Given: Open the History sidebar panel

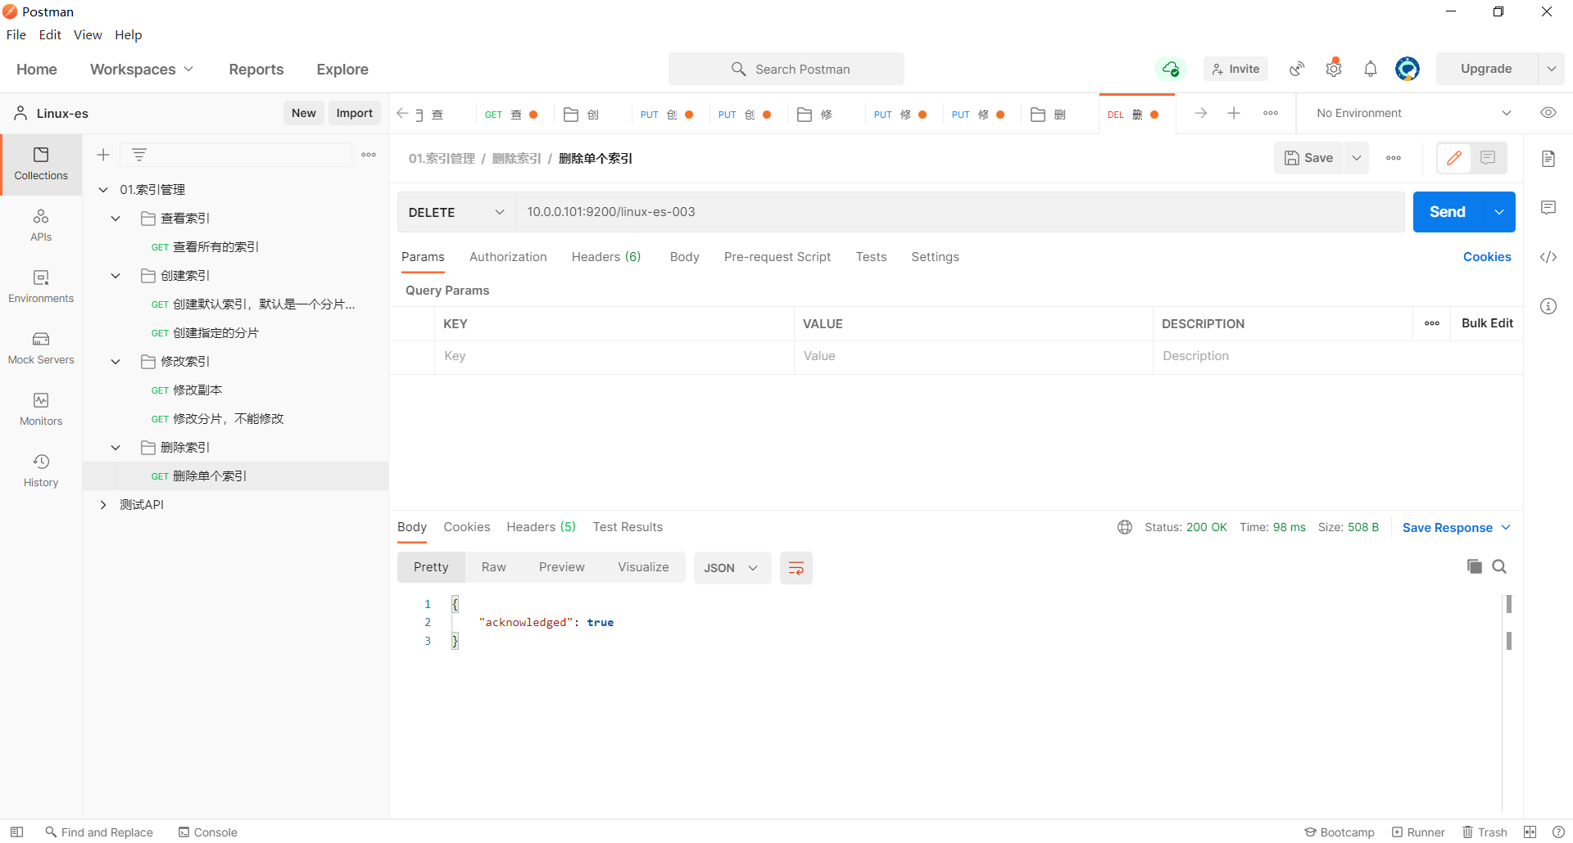Looking at the screenshot, I should tap(41, 471).
